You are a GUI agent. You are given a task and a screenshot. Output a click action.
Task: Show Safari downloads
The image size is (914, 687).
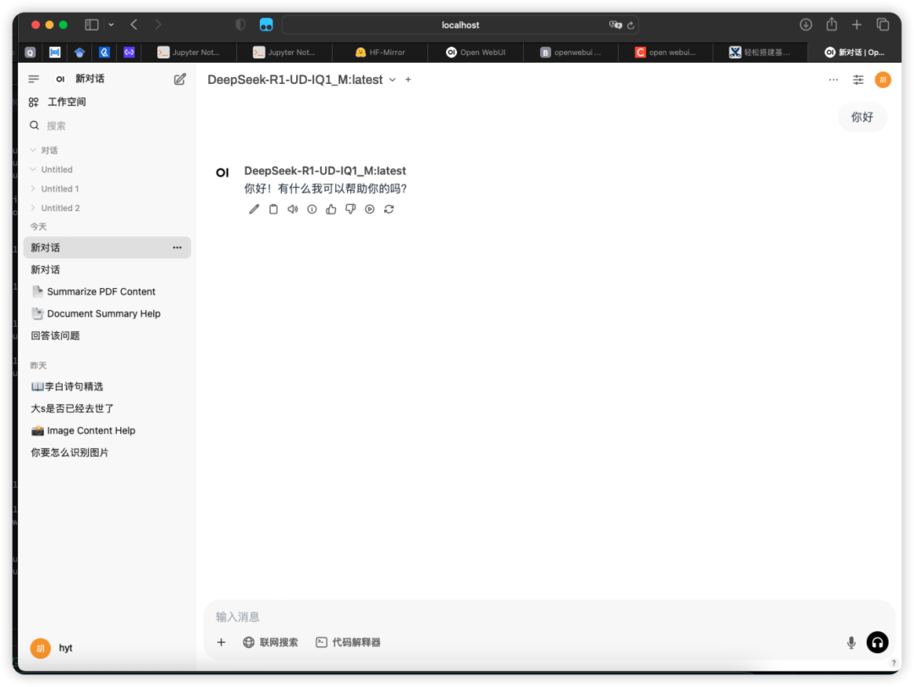[806, 25]
